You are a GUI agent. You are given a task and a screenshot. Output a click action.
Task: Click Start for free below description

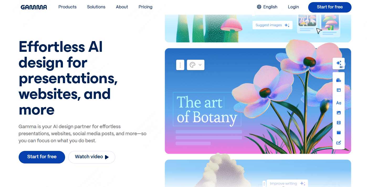pyautogui.click(x=42, y=157)
